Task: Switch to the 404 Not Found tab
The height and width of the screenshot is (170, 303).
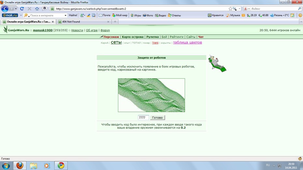Action: click(x=84, y=21)
